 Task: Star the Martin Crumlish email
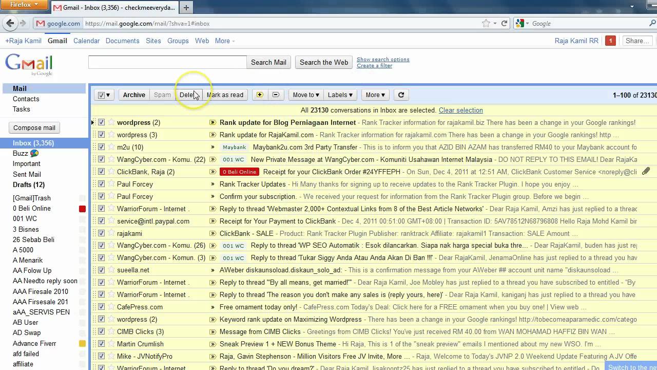(x=111, y=344)
